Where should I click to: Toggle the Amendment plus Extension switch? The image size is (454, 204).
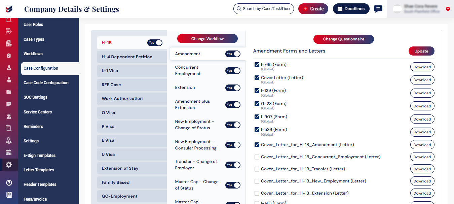click(x=233, y=105)
